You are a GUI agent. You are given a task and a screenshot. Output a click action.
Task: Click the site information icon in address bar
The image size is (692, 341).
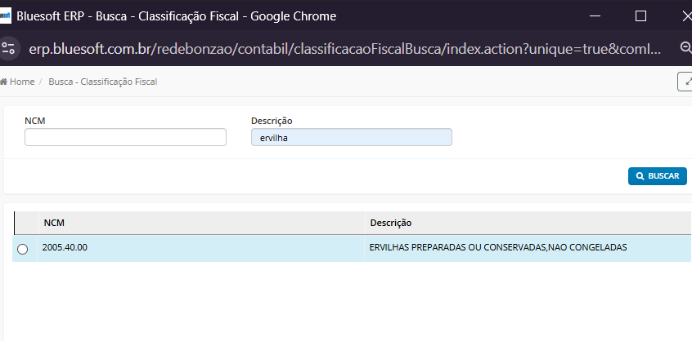pos(9,48)
